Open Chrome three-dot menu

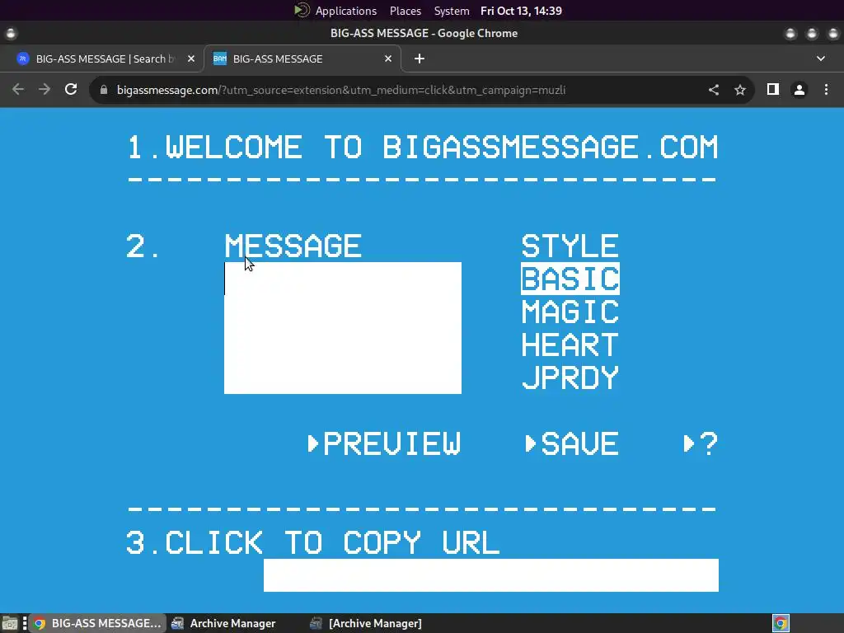tap(826, 90)
